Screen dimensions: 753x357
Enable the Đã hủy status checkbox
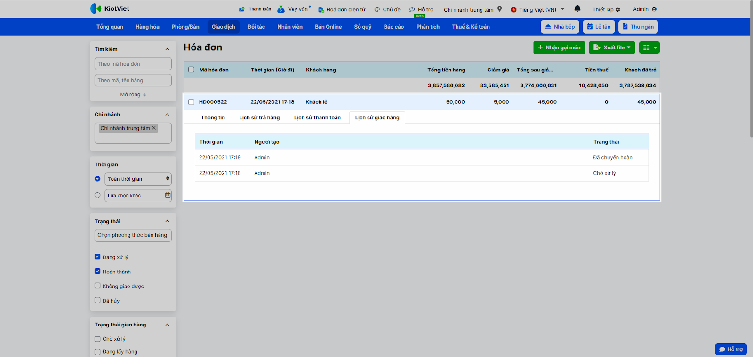(x=97, y=300)
